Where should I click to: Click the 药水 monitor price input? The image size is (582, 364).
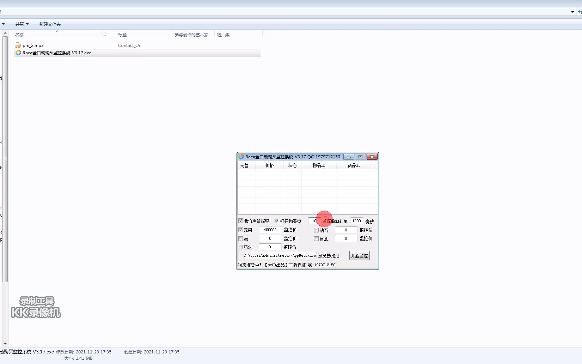pyautogui.click(x=270, y=247)
